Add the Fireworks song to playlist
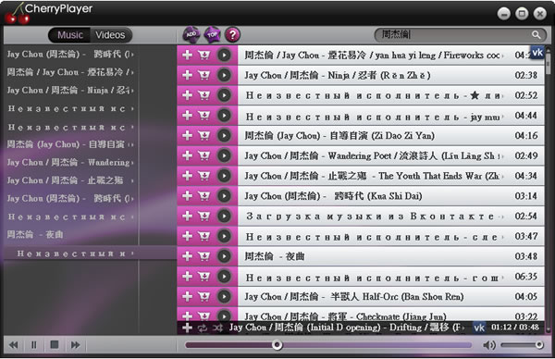555x359 pixels. [187, 55]
